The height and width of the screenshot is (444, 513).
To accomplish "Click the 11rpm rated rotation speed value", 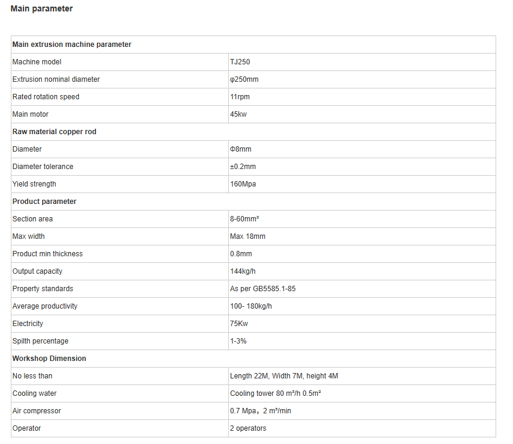I will 240,97.
